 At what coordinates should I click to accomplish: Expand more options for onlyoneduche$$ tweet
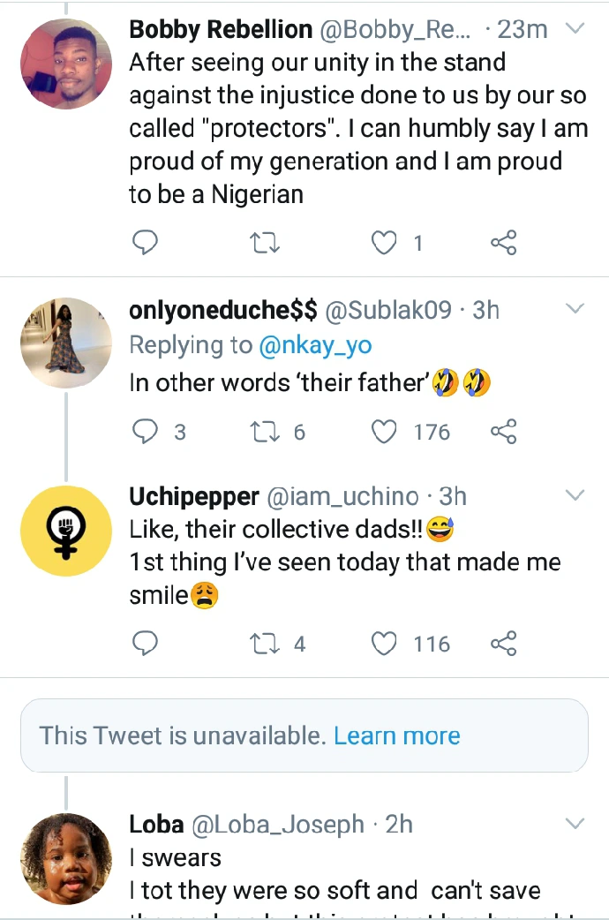point(575,309)
